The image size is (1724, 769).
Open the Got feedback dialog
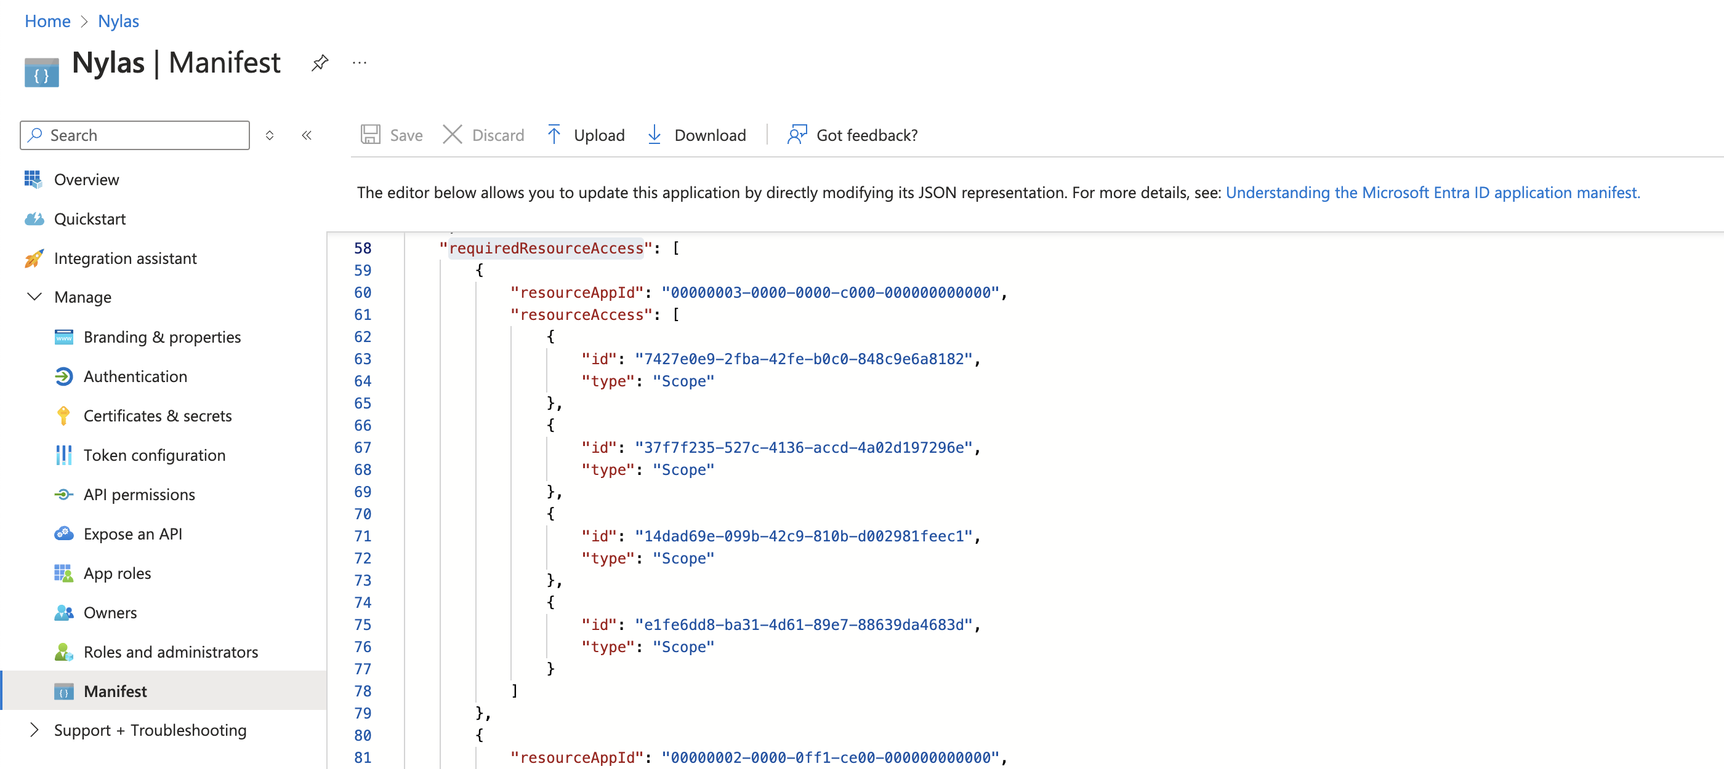pyautogui.click(x=852, y=134)
